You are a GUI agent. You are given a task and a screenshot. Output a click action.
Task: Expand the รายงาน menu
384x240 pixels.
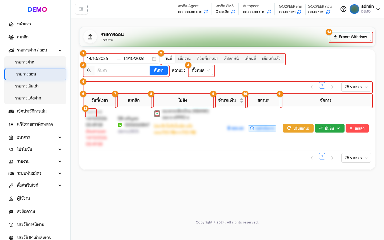click(60, 161)
